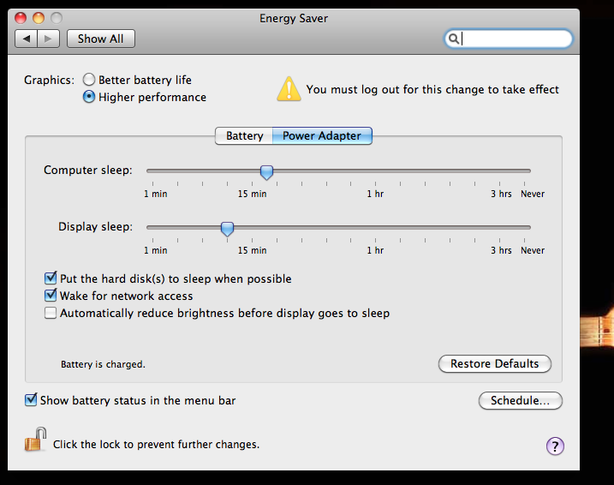Switch to the Battery tab

coord(244,135)
